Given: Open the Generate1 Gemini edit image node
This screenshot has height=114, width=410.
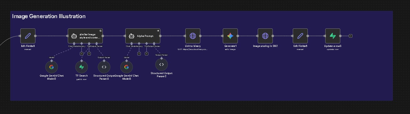Looking at the screenshot, I should (x=230, y=36).
